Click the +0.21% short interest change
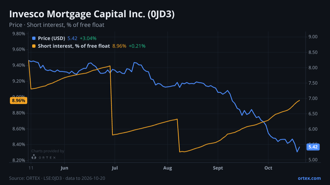The height and width of the screenshot is (185, 330). pos(137,46)
